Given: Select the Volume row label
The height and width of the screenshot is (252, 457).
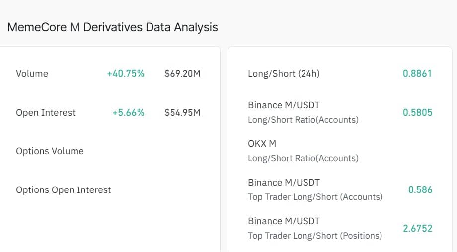Looking at the screenshot, I should tap(32, 74).
